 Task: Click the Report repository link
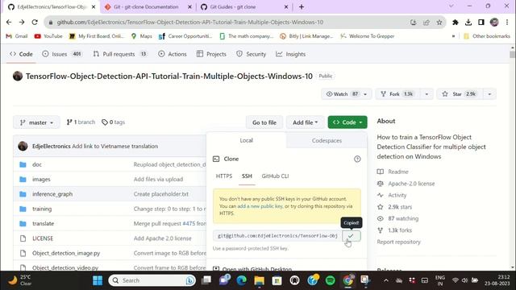pyautogui.click(x=398, y=242)
